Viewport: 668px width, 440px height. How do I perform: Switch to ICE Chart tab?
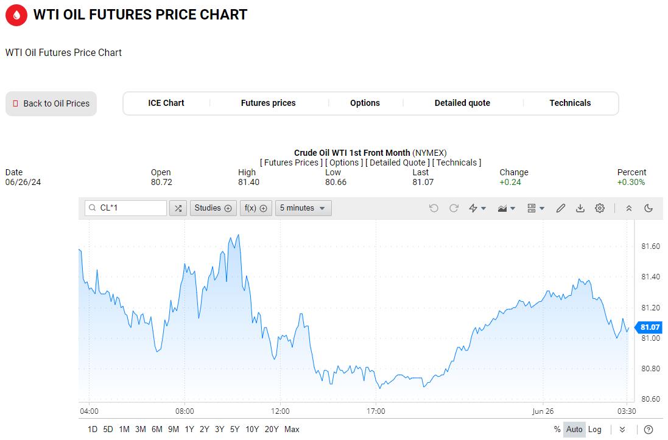click(x=166, y=103)
